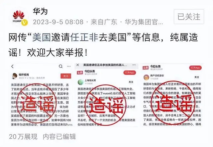Viewport: 213px width, 147px height.
Task: Click 打开App button in middle screenshot
Action: (x=130, y=73)
